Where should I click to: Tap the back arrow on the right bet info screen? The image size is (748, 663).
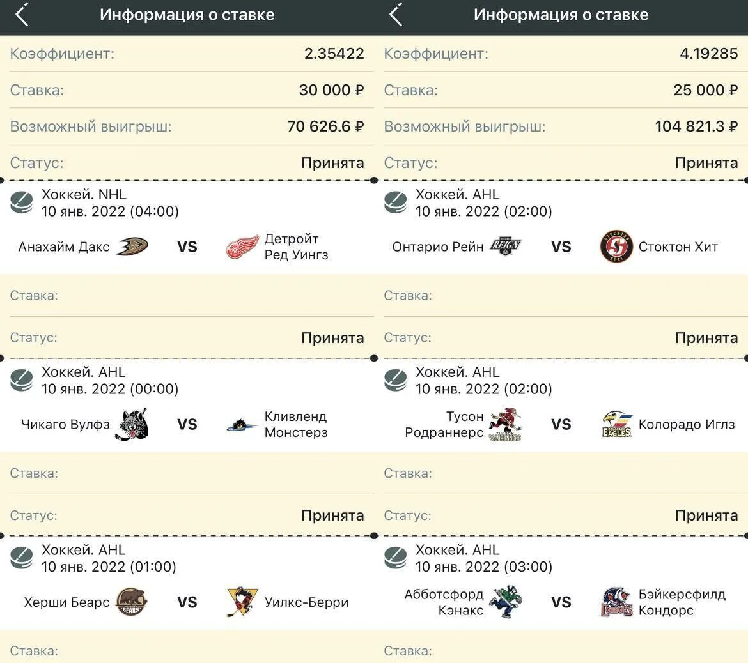click(396, 15)
